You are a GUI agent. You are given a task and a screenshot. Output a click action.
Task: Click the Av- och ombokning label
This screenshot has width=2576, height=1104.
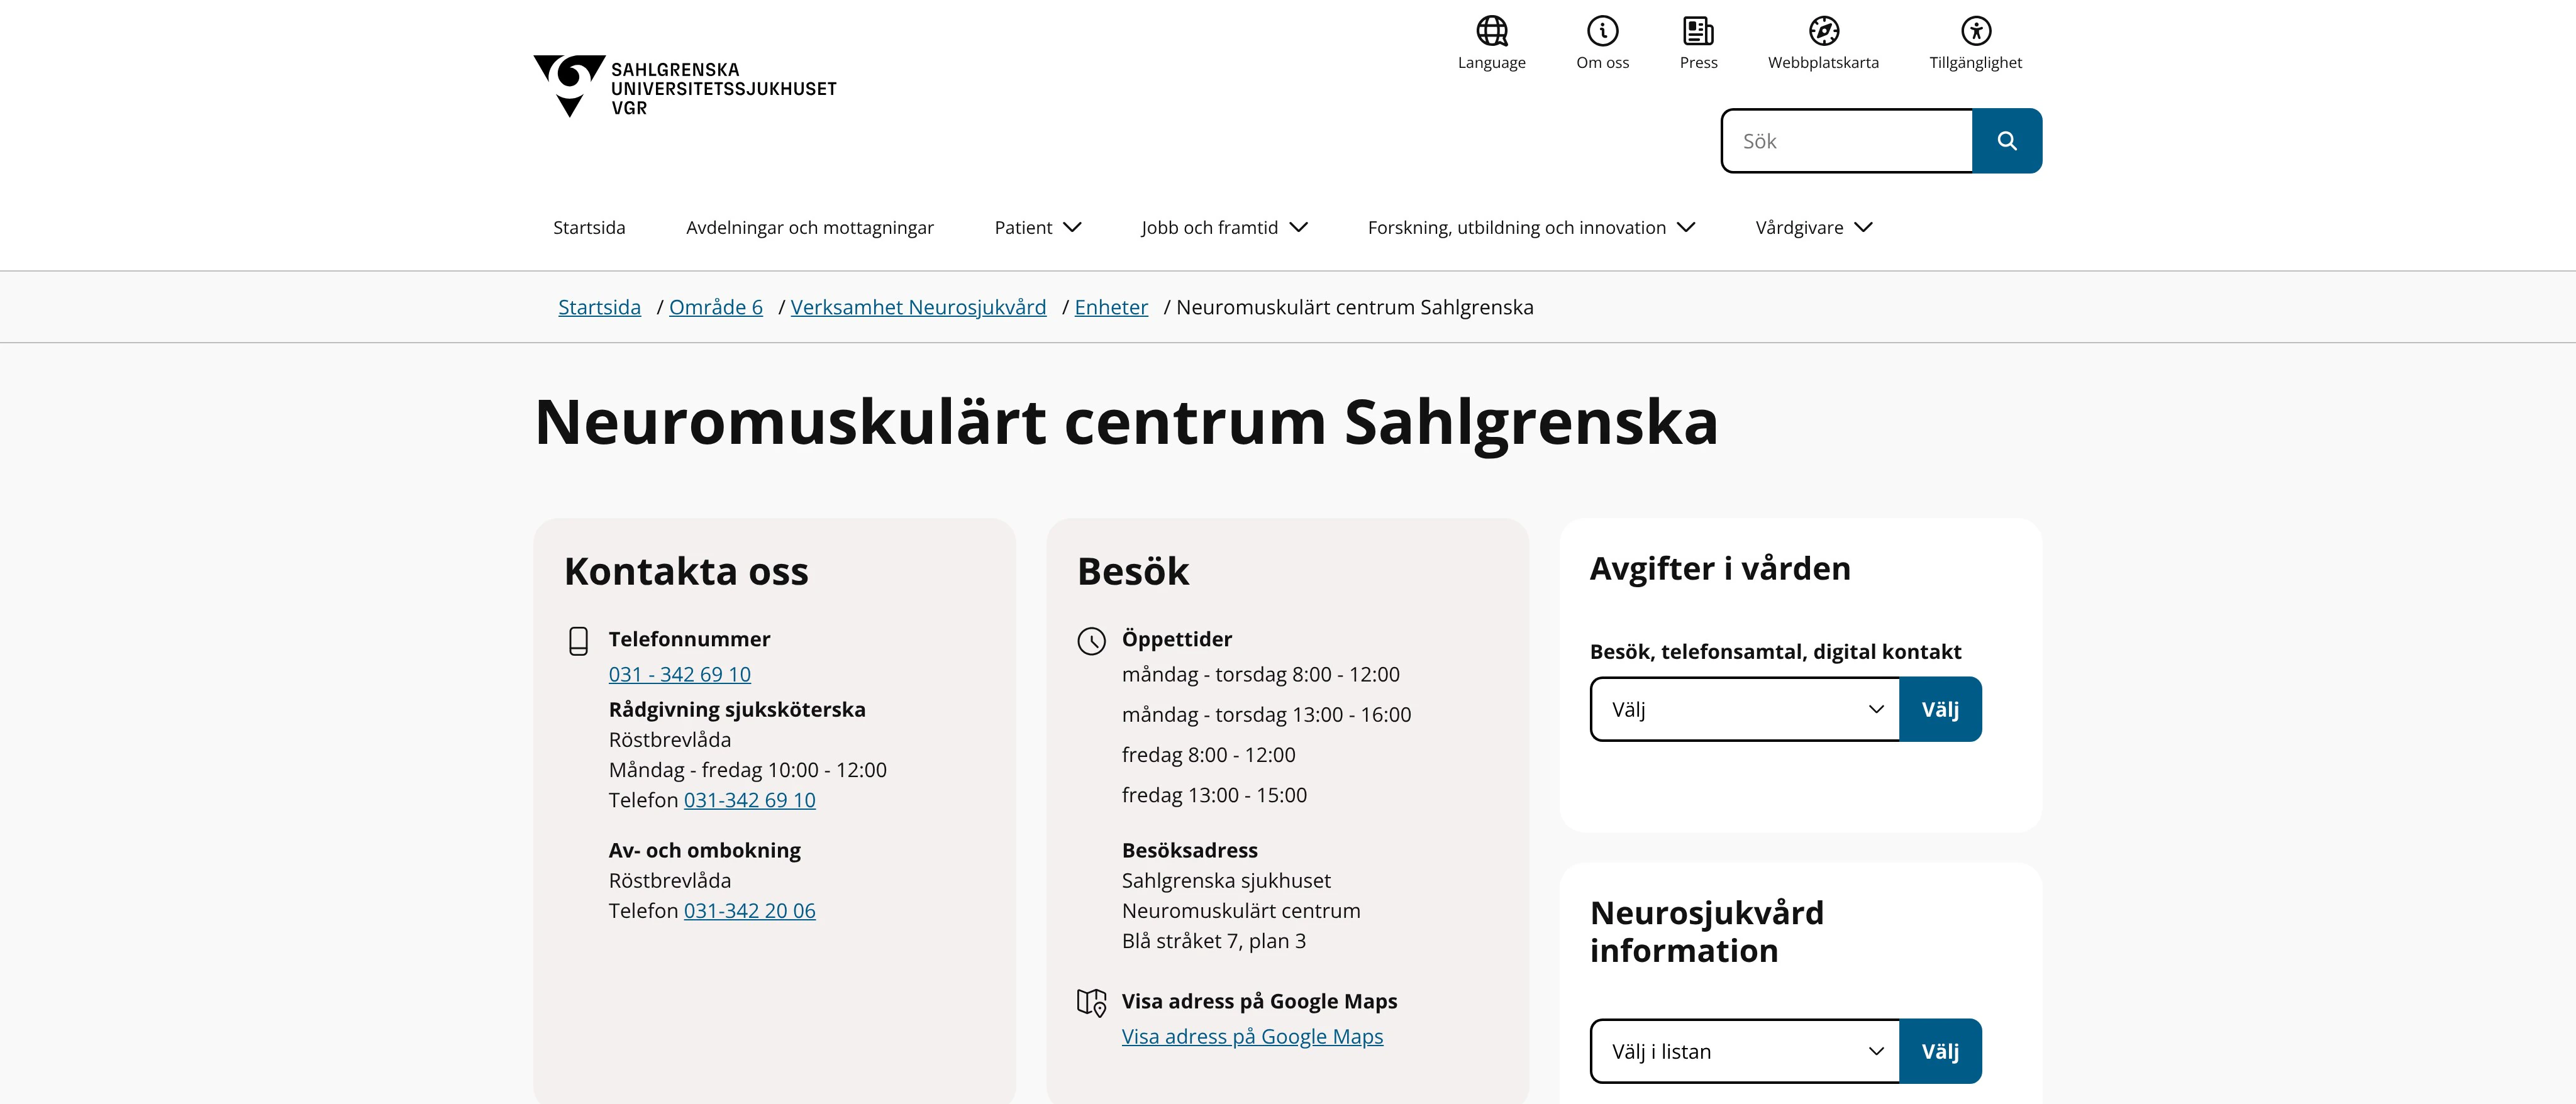coord(704,851)
